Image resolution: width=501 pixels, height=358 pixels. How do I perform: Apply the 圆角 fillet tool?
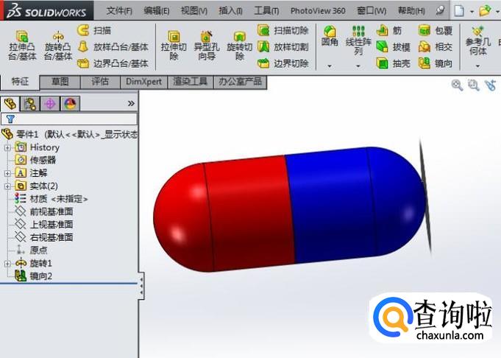pyautogui.click(x=330, y=38)
